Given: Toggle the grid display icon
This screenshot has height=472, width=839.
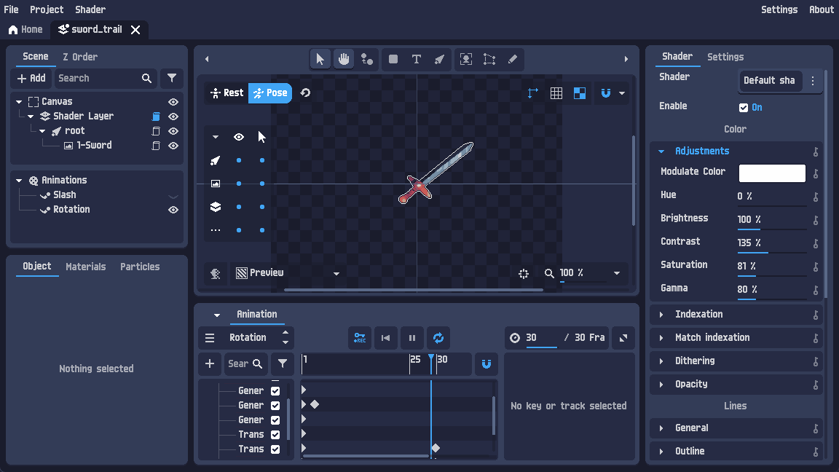Looking at the screenshot, I should click(556, 93).
